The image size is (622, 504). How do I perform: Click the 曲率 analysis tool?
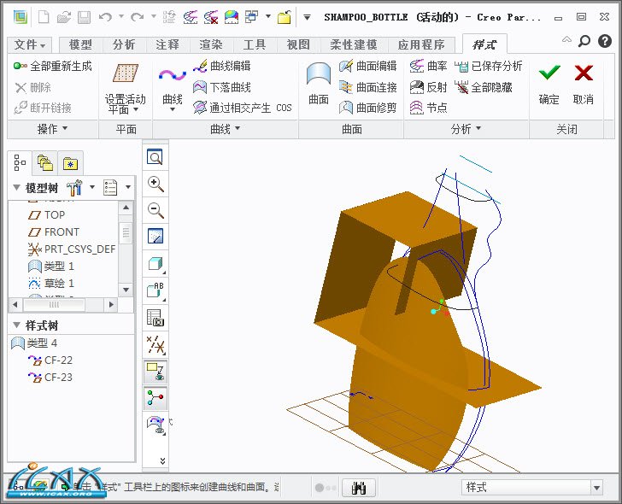click(428, 66)
